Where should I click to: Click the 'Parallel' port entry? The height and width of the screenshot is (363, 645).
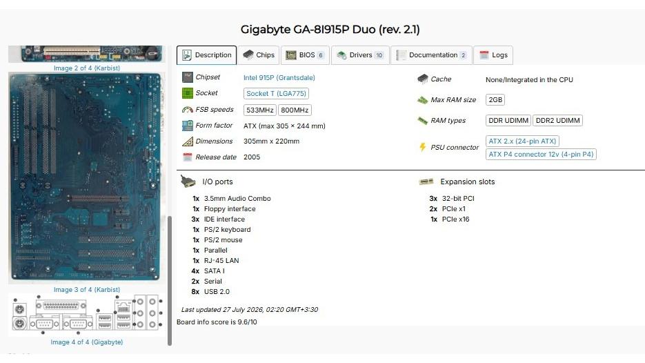pos(215,250)
